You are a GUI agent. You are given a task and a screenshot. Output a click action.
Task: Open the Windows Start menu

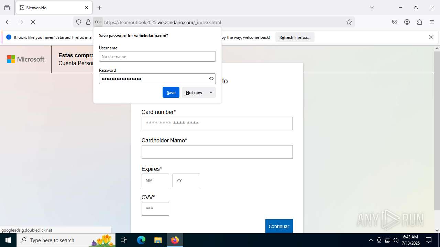8,240
